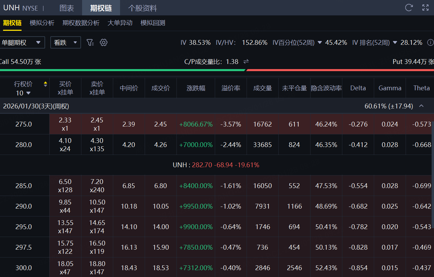Toggle fullscreen view icon

(x=425, y=8)
